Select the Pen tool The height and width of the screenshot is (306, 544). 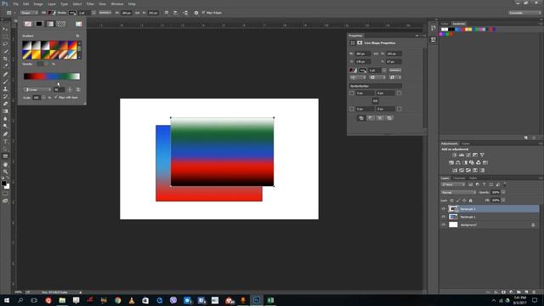coord(5,134)
